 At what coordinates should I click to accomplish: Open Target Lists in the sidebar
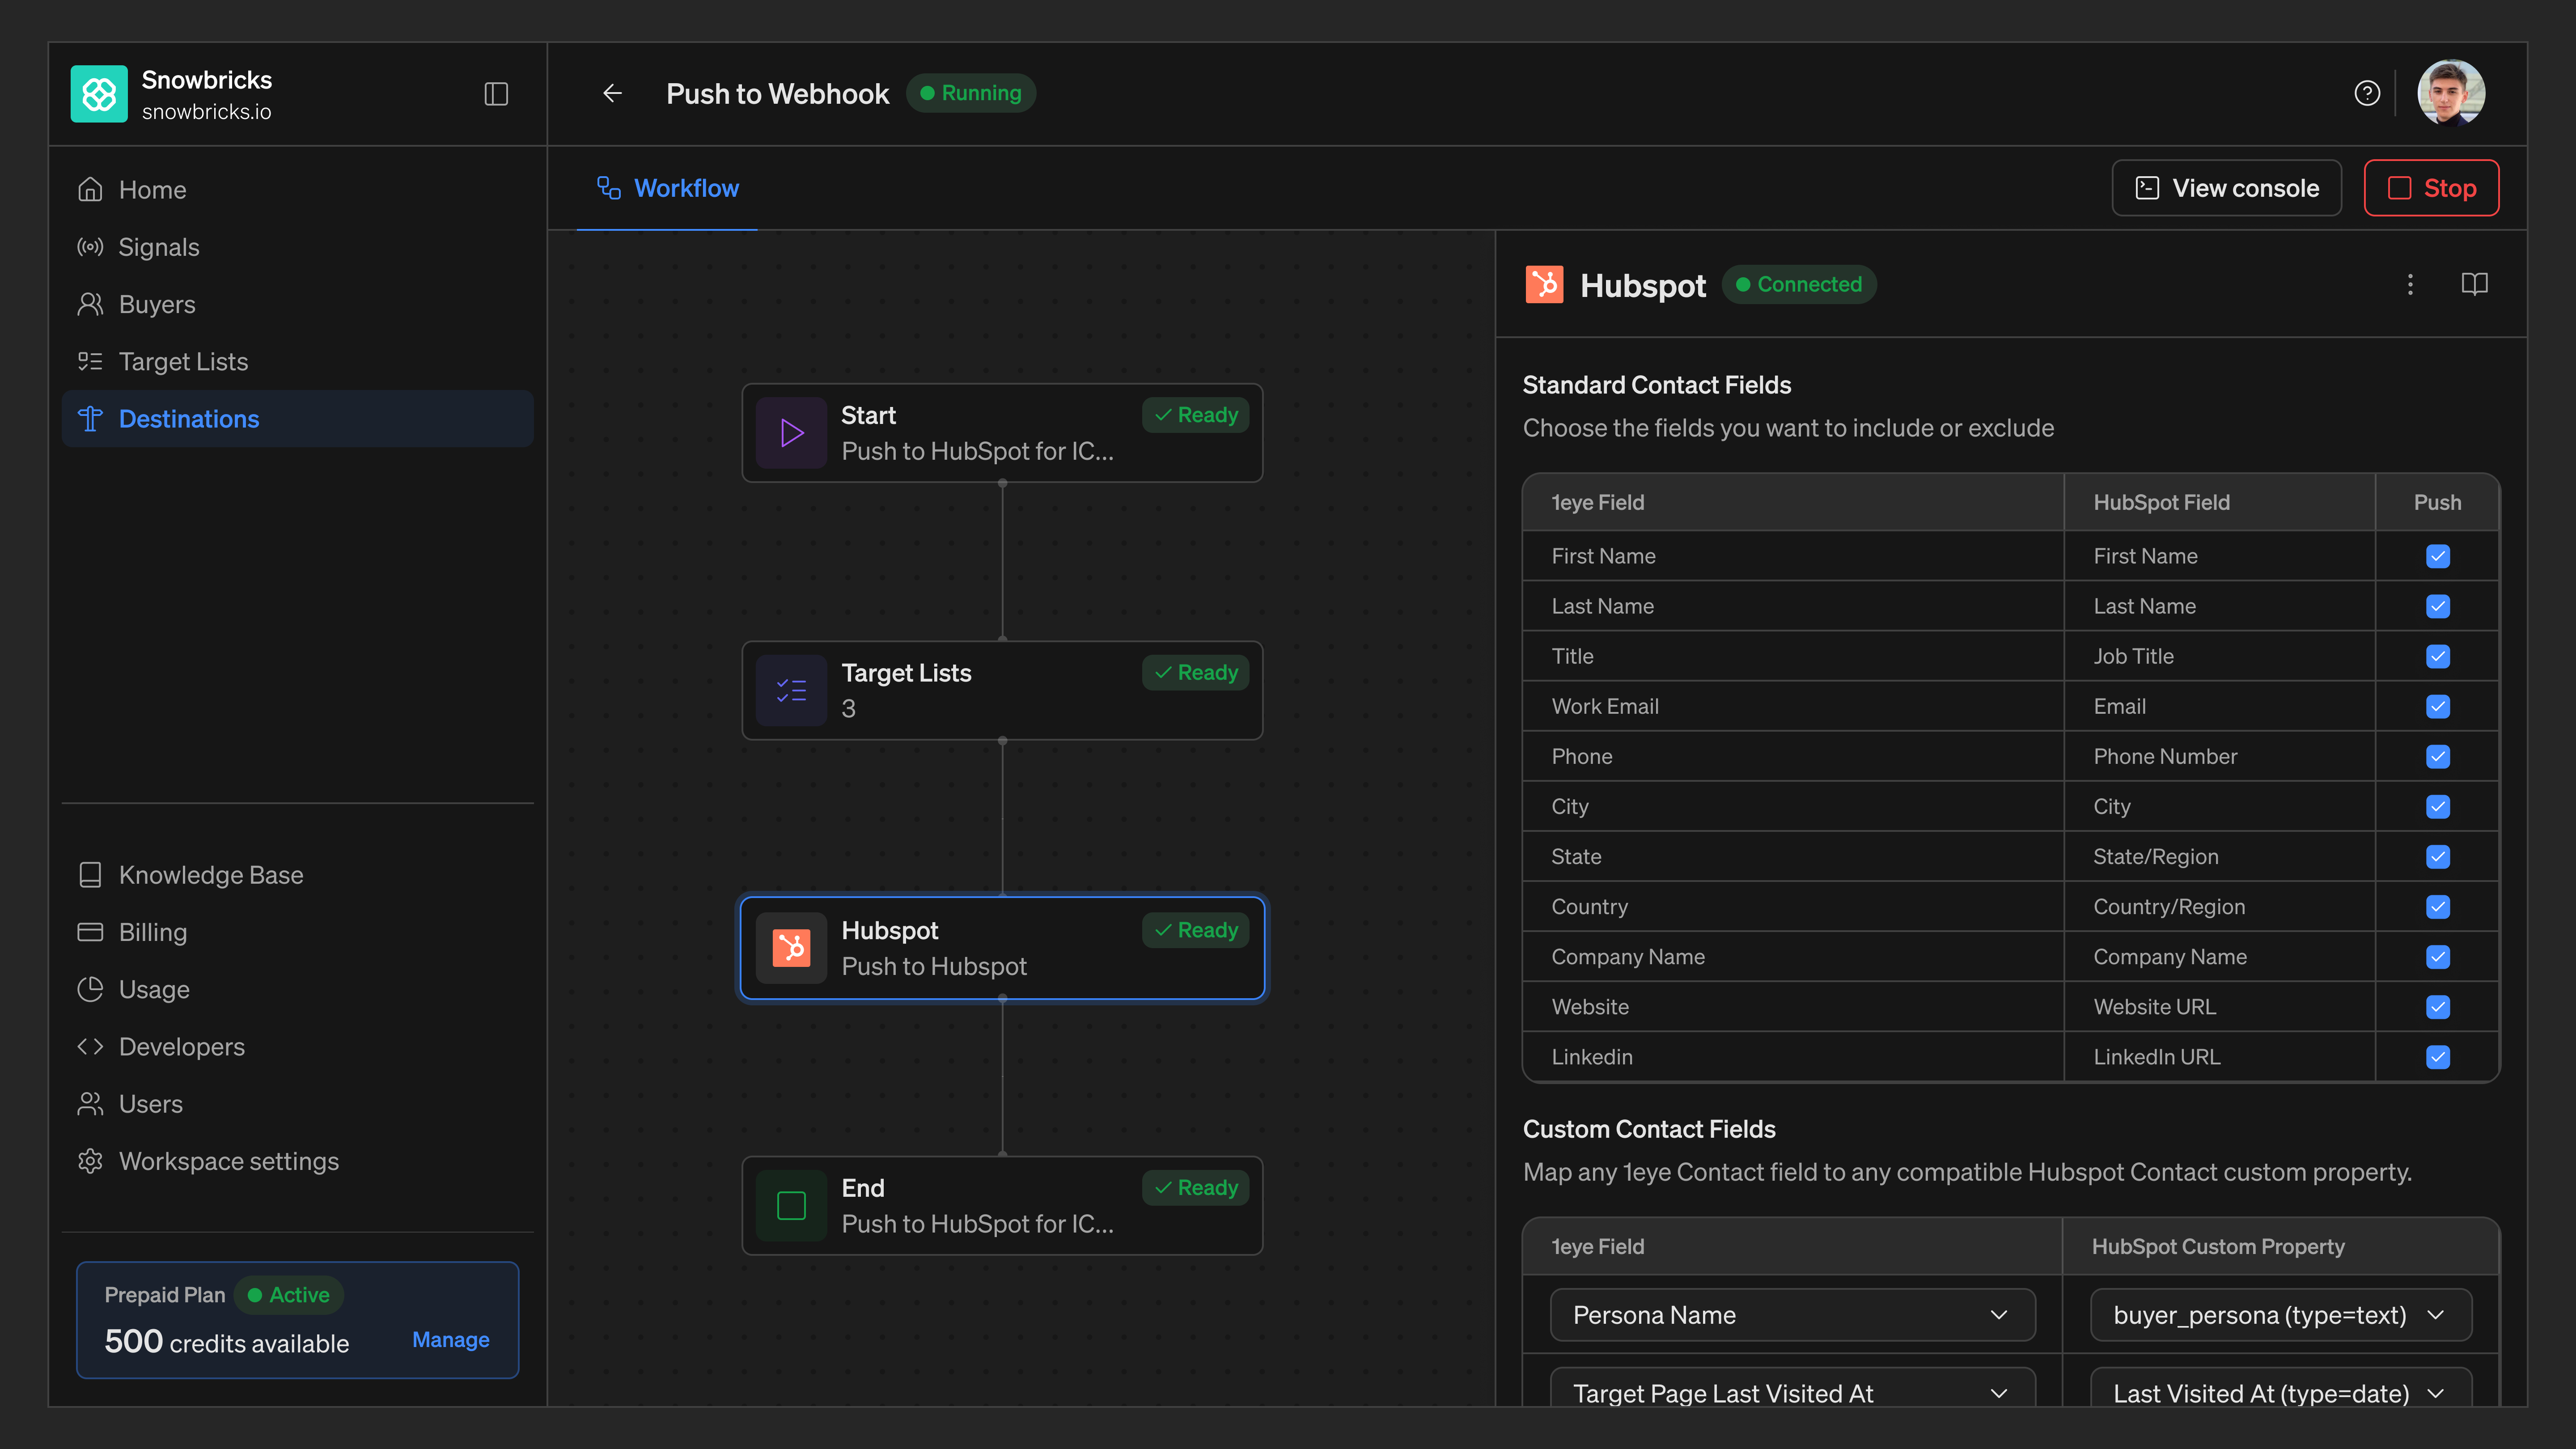(297, 362)
